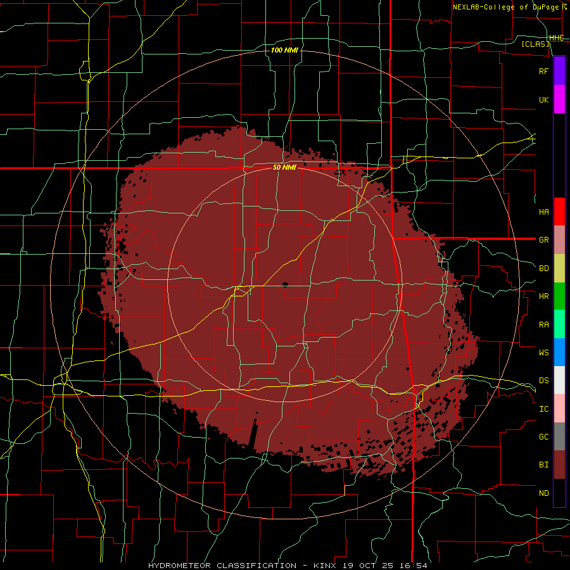
Task: Click the [CLAS] units label
Action: [x=535, y=44]
